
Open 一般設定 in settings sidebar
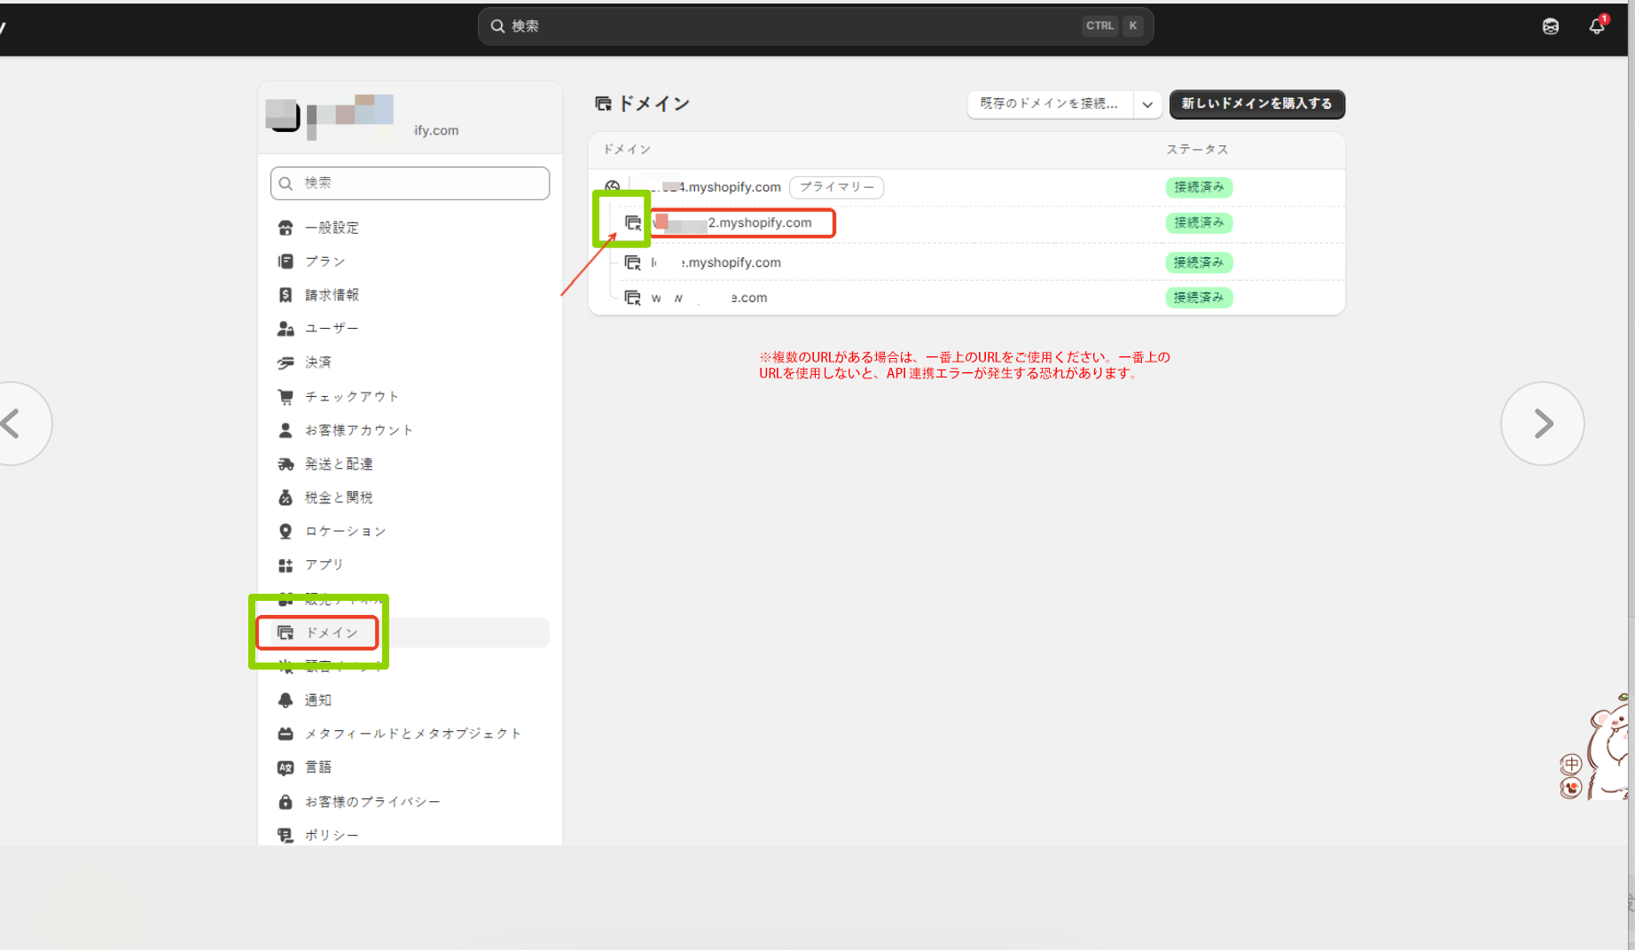(331, 228)
